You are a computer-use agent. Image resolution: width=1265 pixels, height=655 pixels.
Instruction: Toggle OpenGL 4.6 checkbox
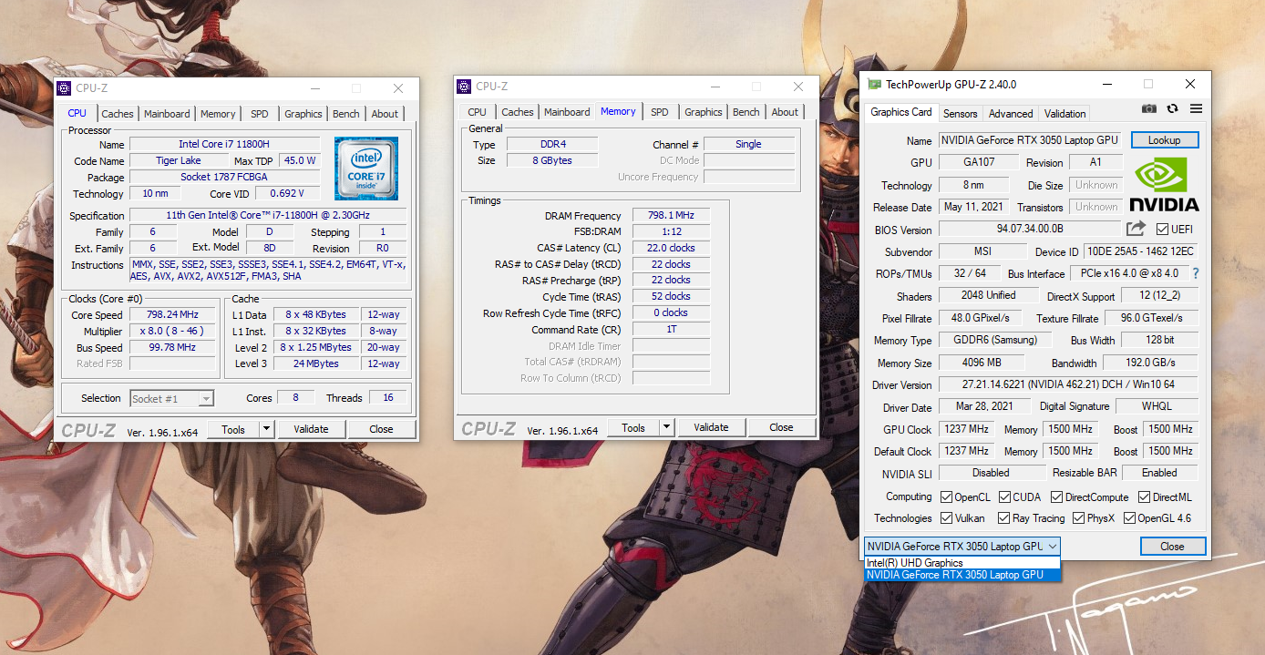(1129, 518)
